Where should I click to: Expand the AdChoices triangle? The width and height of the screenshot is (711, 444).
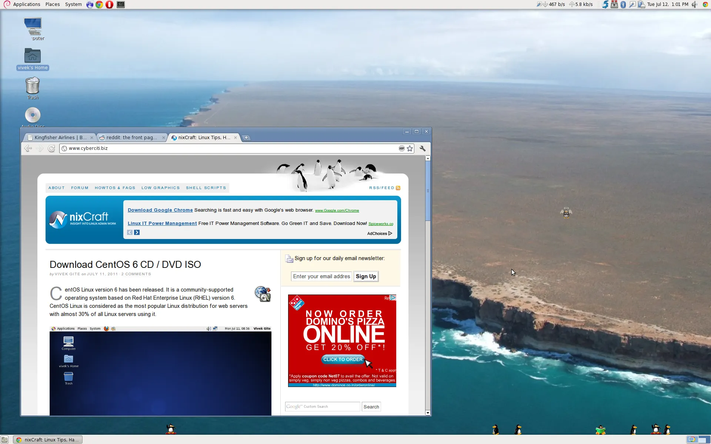(x=390, y=233)
